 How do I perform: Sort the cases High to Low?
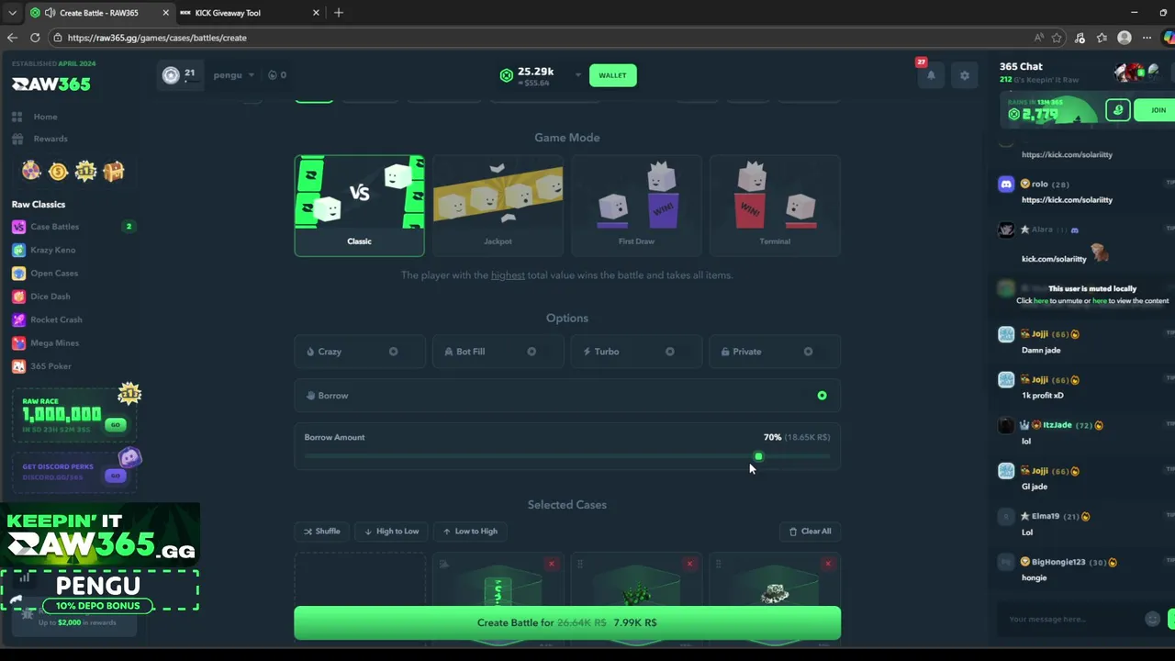(x=392, y=532)
